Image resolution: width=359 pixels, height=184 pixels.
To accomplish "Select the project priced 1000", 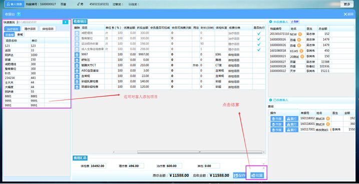I will 38,55.
